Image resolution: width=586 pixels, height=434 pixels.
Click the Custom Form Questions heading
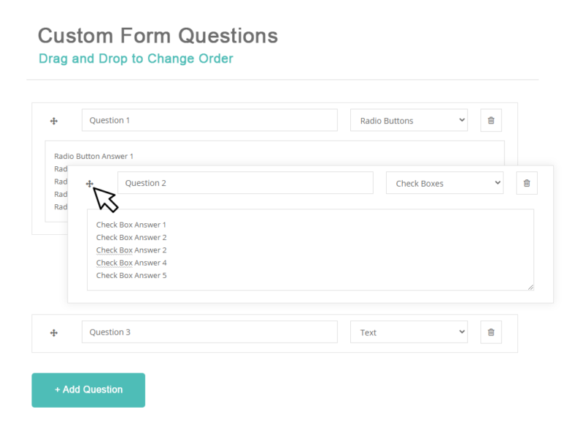157,35
